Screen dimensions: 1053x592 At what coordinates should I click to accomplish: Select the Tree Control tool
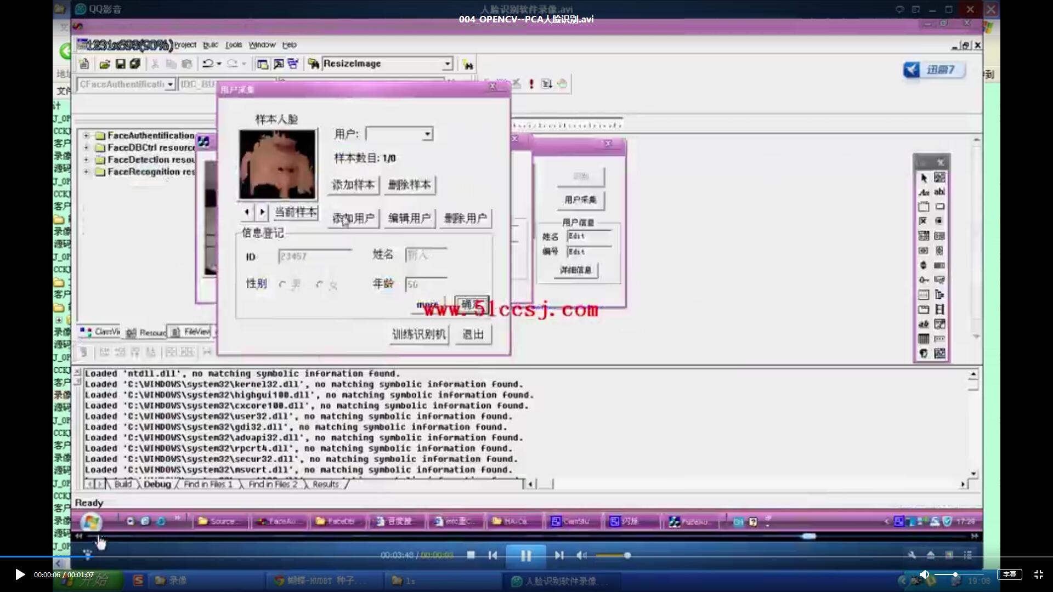[x=939, y=294]
